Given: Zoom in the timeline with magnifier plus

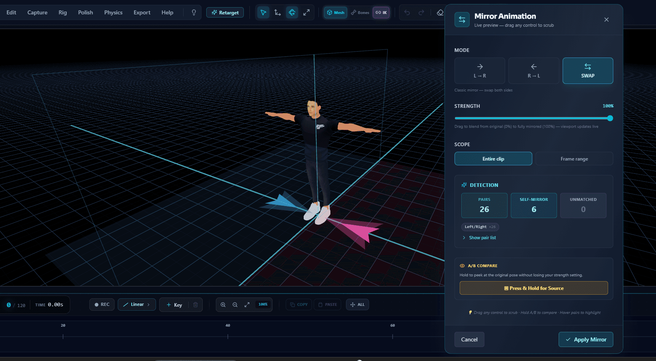Looking at the screenshot, I should point(223,305).
